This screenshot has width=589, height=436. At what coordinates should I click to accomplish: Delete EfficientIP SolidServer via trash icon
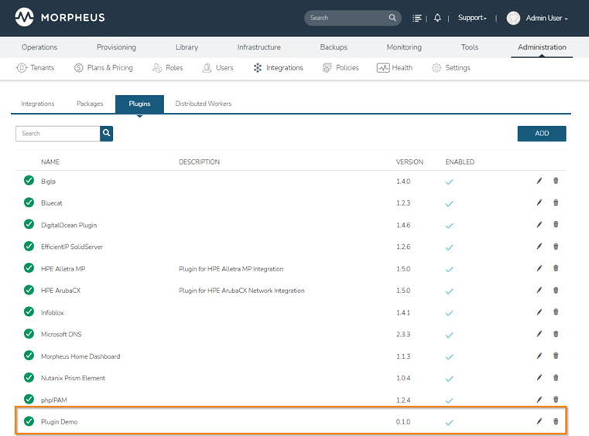[556, 246]
